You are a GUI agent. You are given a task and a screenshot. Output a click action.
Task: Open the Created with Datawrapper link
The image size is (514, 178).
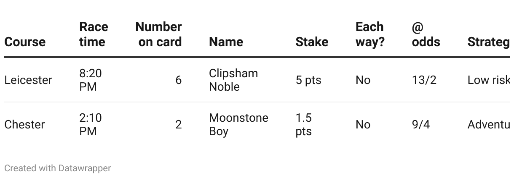(58, 168)
